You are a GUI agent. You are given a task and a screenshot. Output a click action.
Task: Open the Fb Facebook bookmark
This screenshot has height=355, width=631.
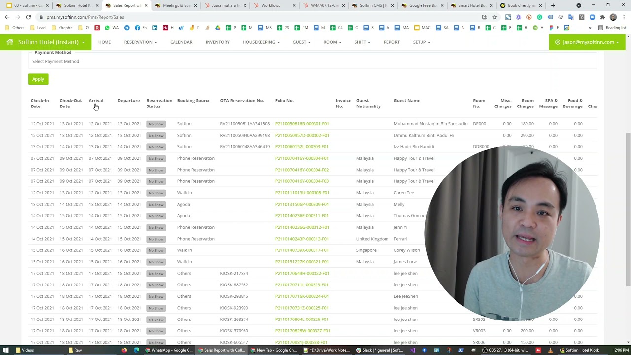(140, 28)
